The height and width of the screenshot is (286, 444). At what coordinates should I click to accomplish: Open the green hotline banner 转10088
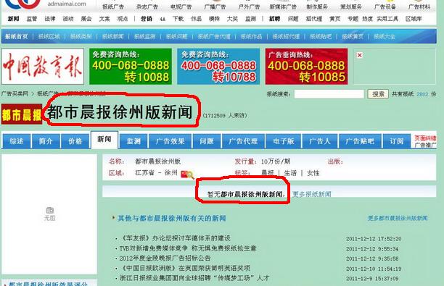(131, 67)
